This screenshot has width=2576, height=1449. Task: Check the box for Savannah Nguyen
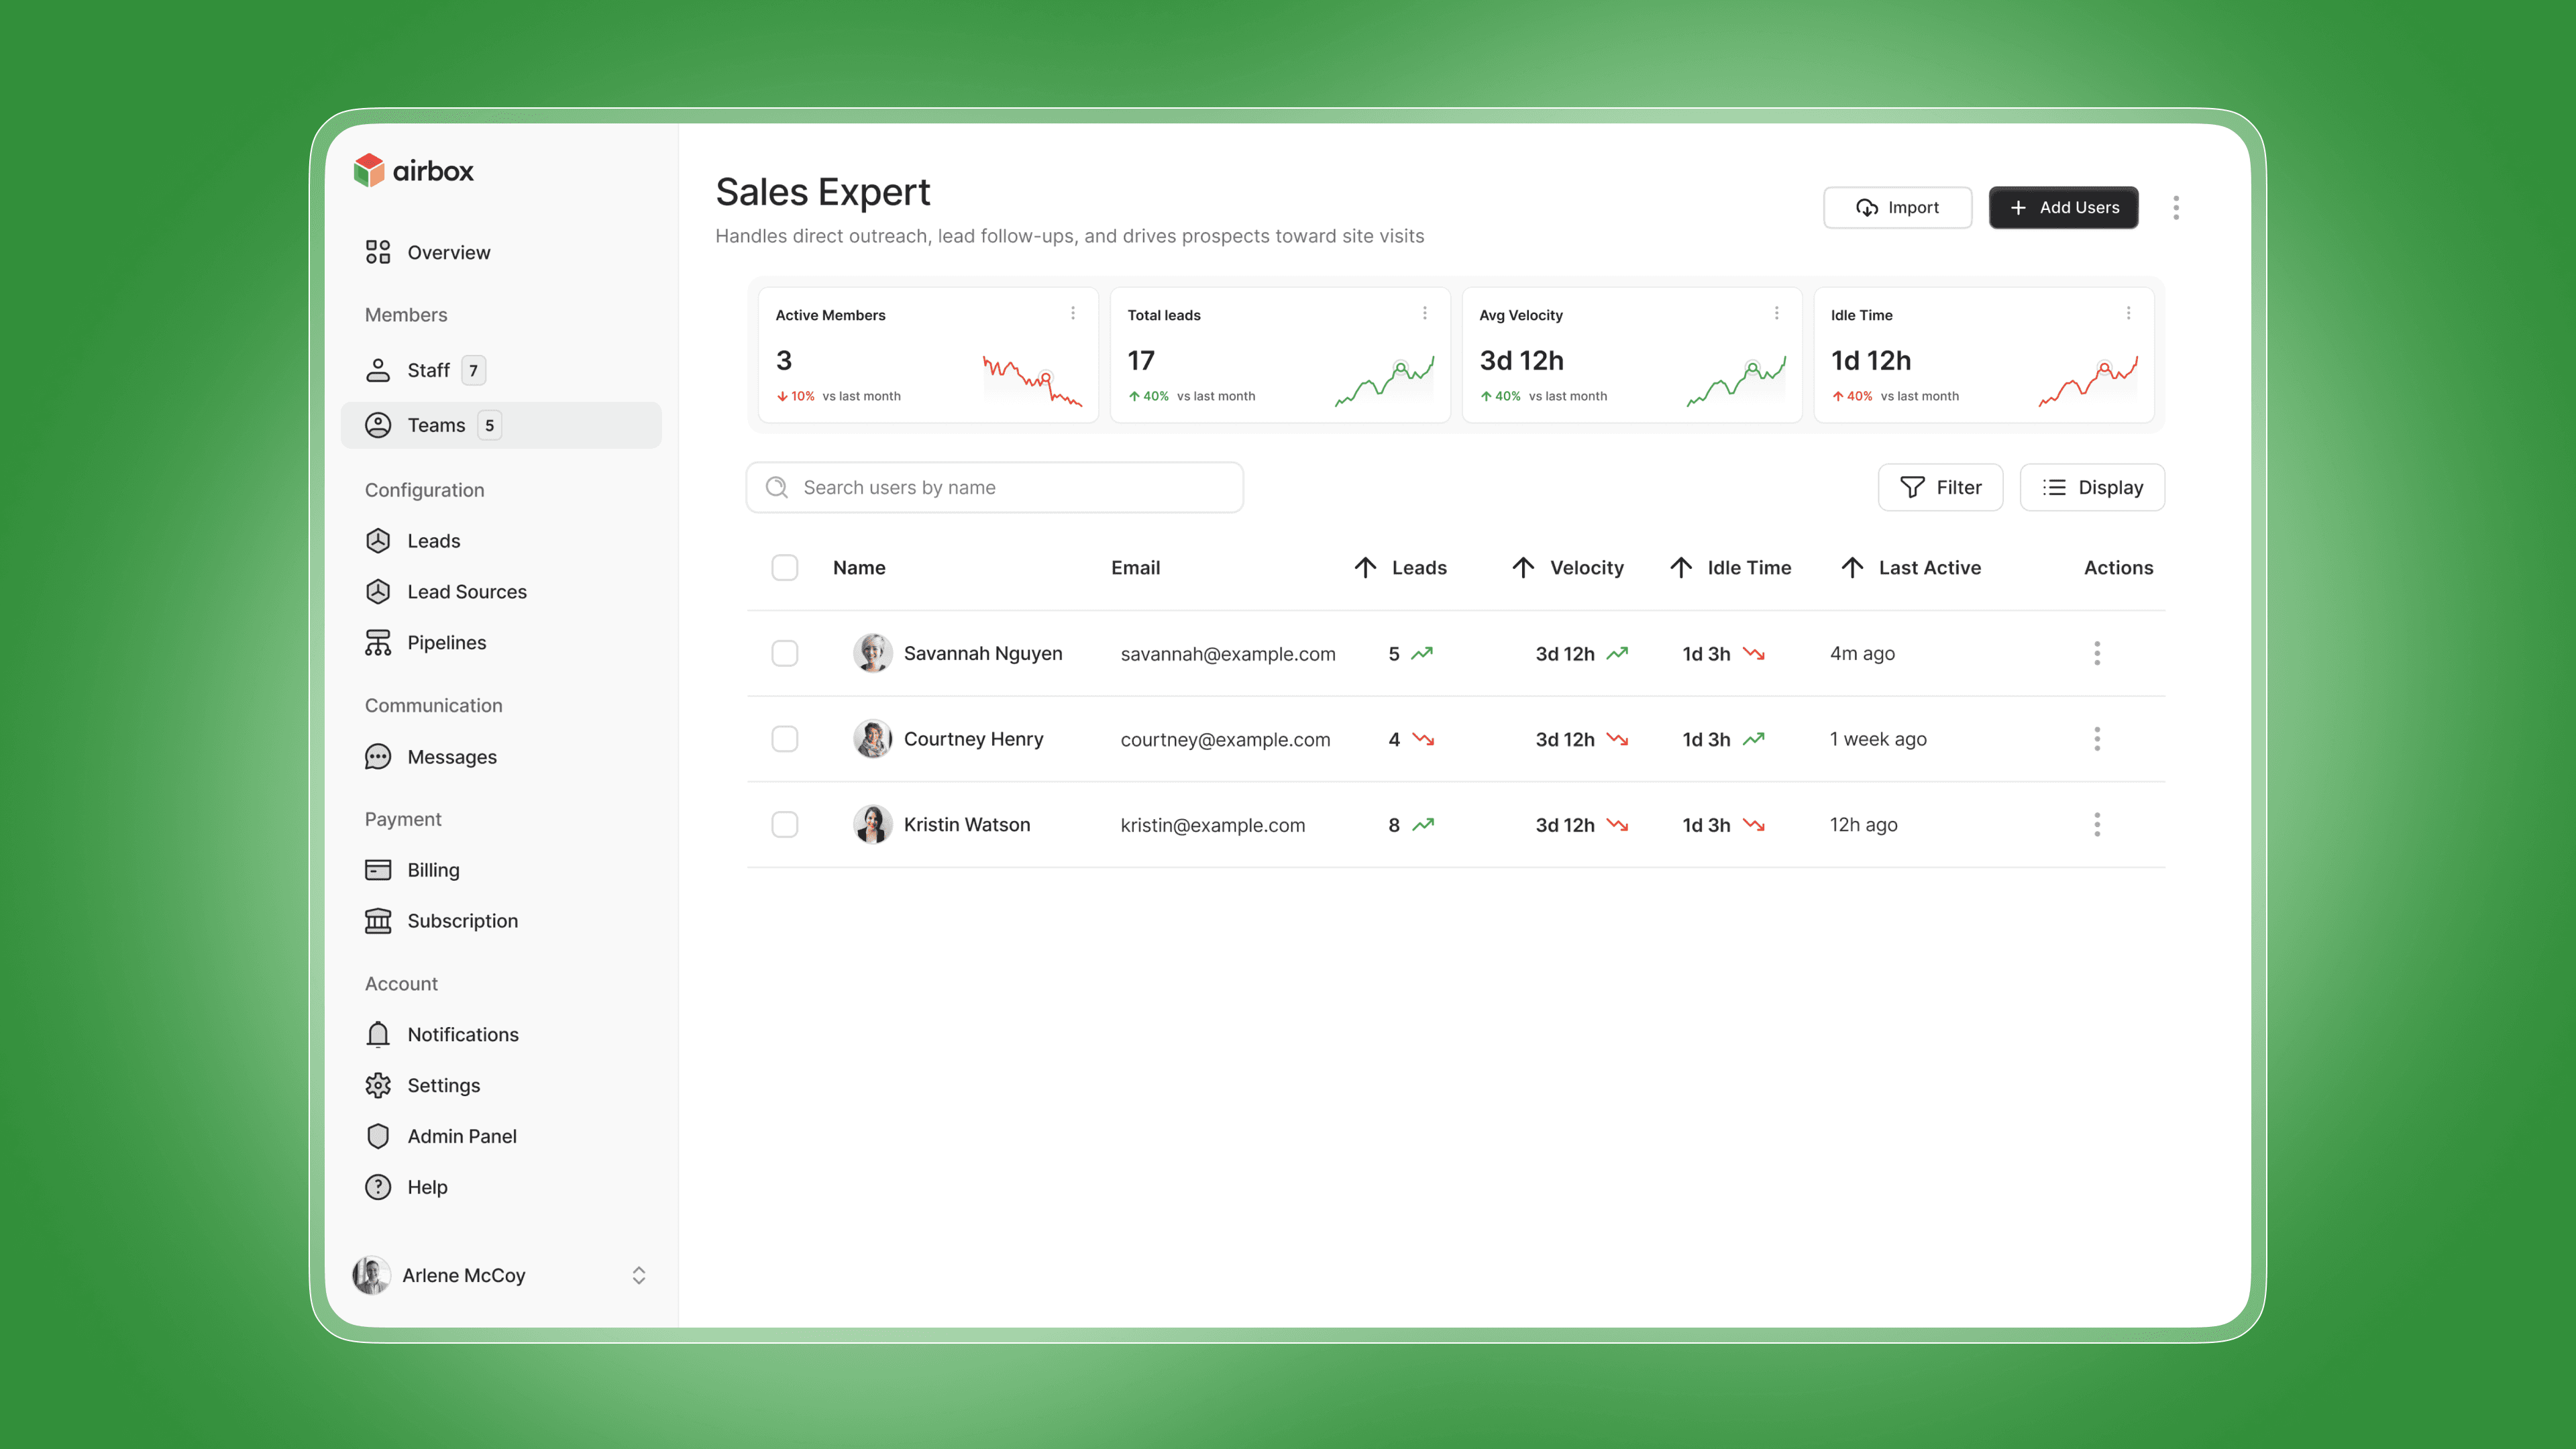tap(785, 653)
